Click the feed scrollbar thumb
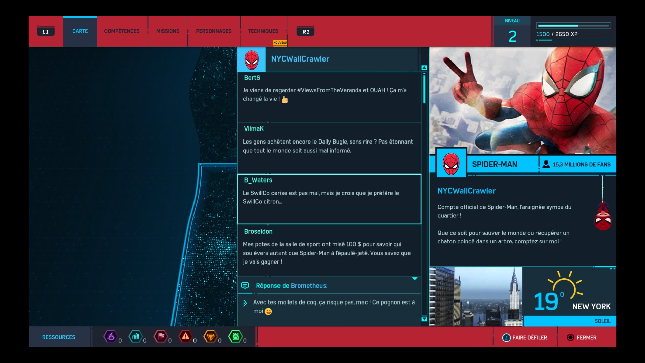This screenshot has height=363, width=645. (424, 89)
